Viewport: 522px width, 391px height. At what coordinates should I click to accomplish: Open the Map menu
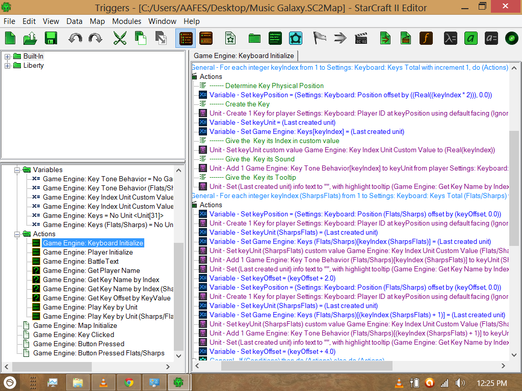[x=97, y=21]
